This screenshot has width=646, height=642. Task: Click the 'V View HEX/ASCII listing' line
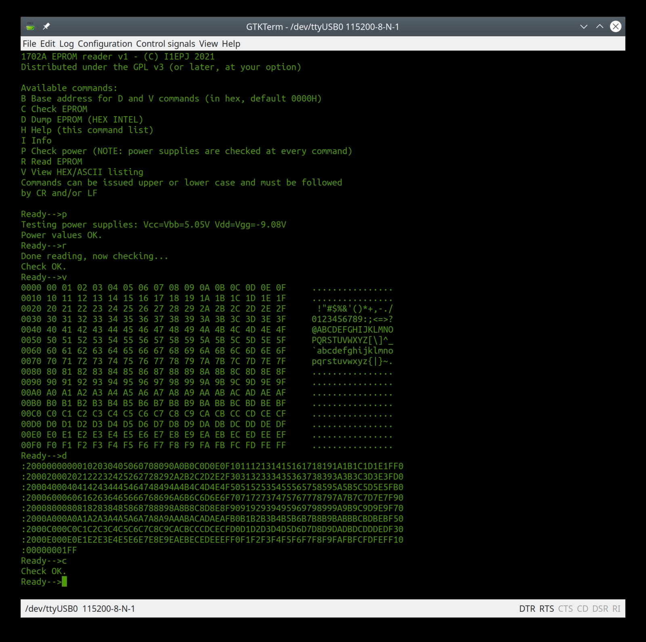82,172
